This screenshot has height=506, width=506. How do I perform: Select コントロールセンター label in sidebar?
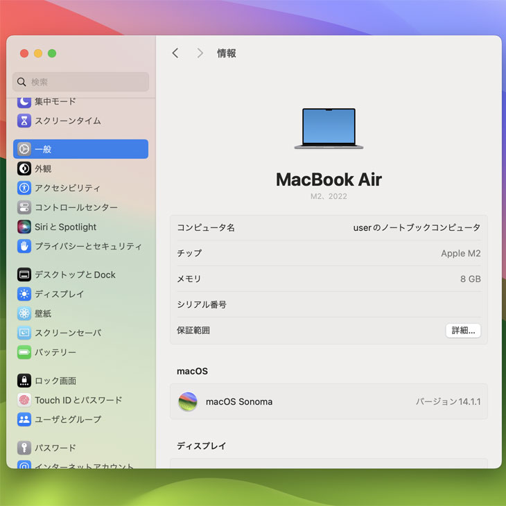(x=76, y=207)
